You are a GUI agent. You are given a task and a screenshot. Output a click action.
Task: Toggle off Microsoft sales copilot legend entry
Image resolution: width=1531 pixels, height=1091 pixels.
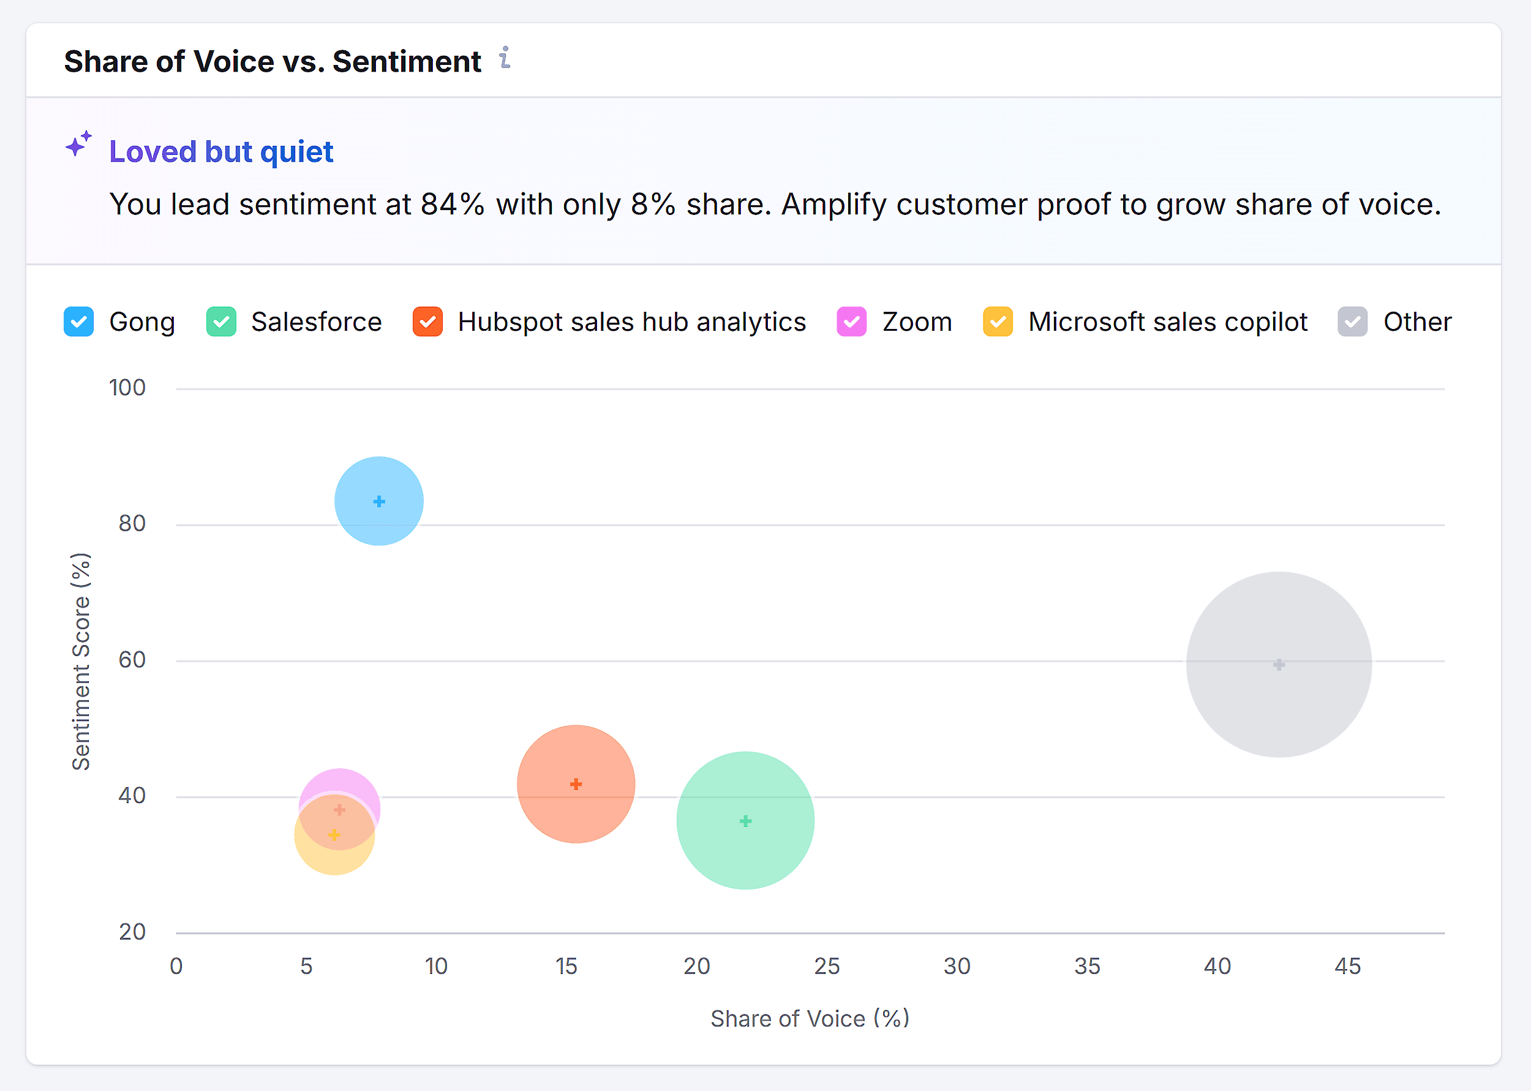(1167, 322)
